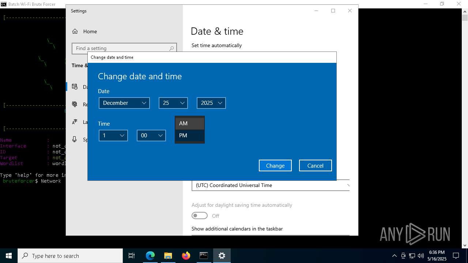Viewport: 468px width, 263px height.
Task: Launch Firefox from taskbar
Action: [x=186, y=256]
